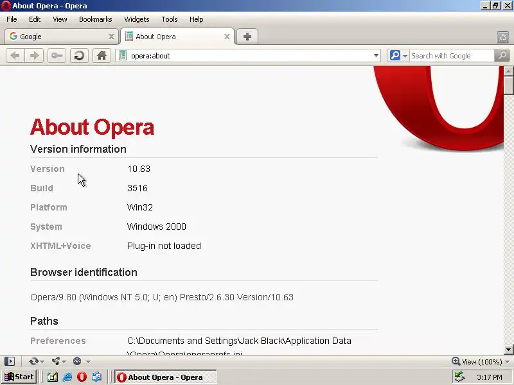
Task: Click the Browser identification heading
Action: [84, 272]
